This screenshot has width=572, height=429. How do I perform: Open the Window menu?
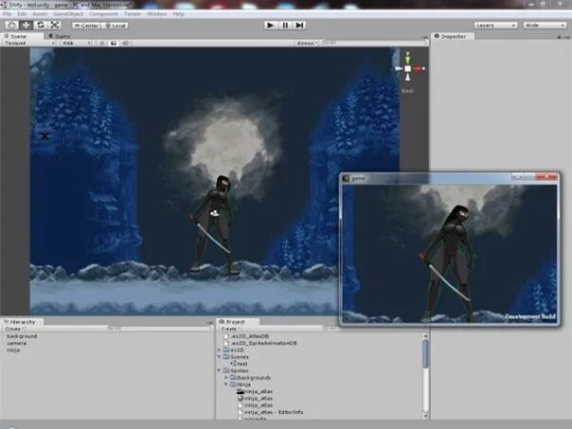[x=157, y=14]
